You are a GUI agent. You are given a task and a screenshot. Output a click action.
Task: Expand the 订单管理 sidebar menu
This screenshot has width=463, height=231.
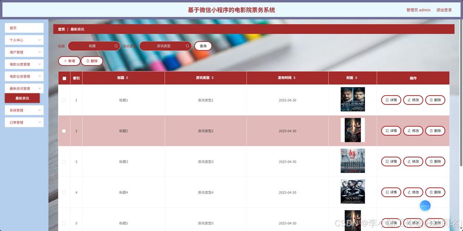[x=24, y=122]
